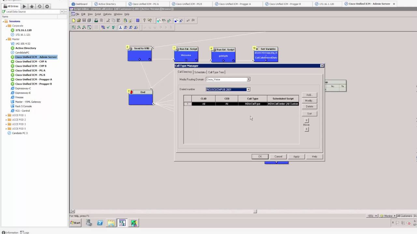417x234 pixels.
Task: Close the Cisco Unified ICM - Admin Server tab
Action: [x=394, y=4]
